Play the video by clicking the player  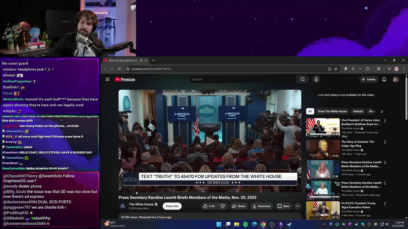tap(210, 141)
